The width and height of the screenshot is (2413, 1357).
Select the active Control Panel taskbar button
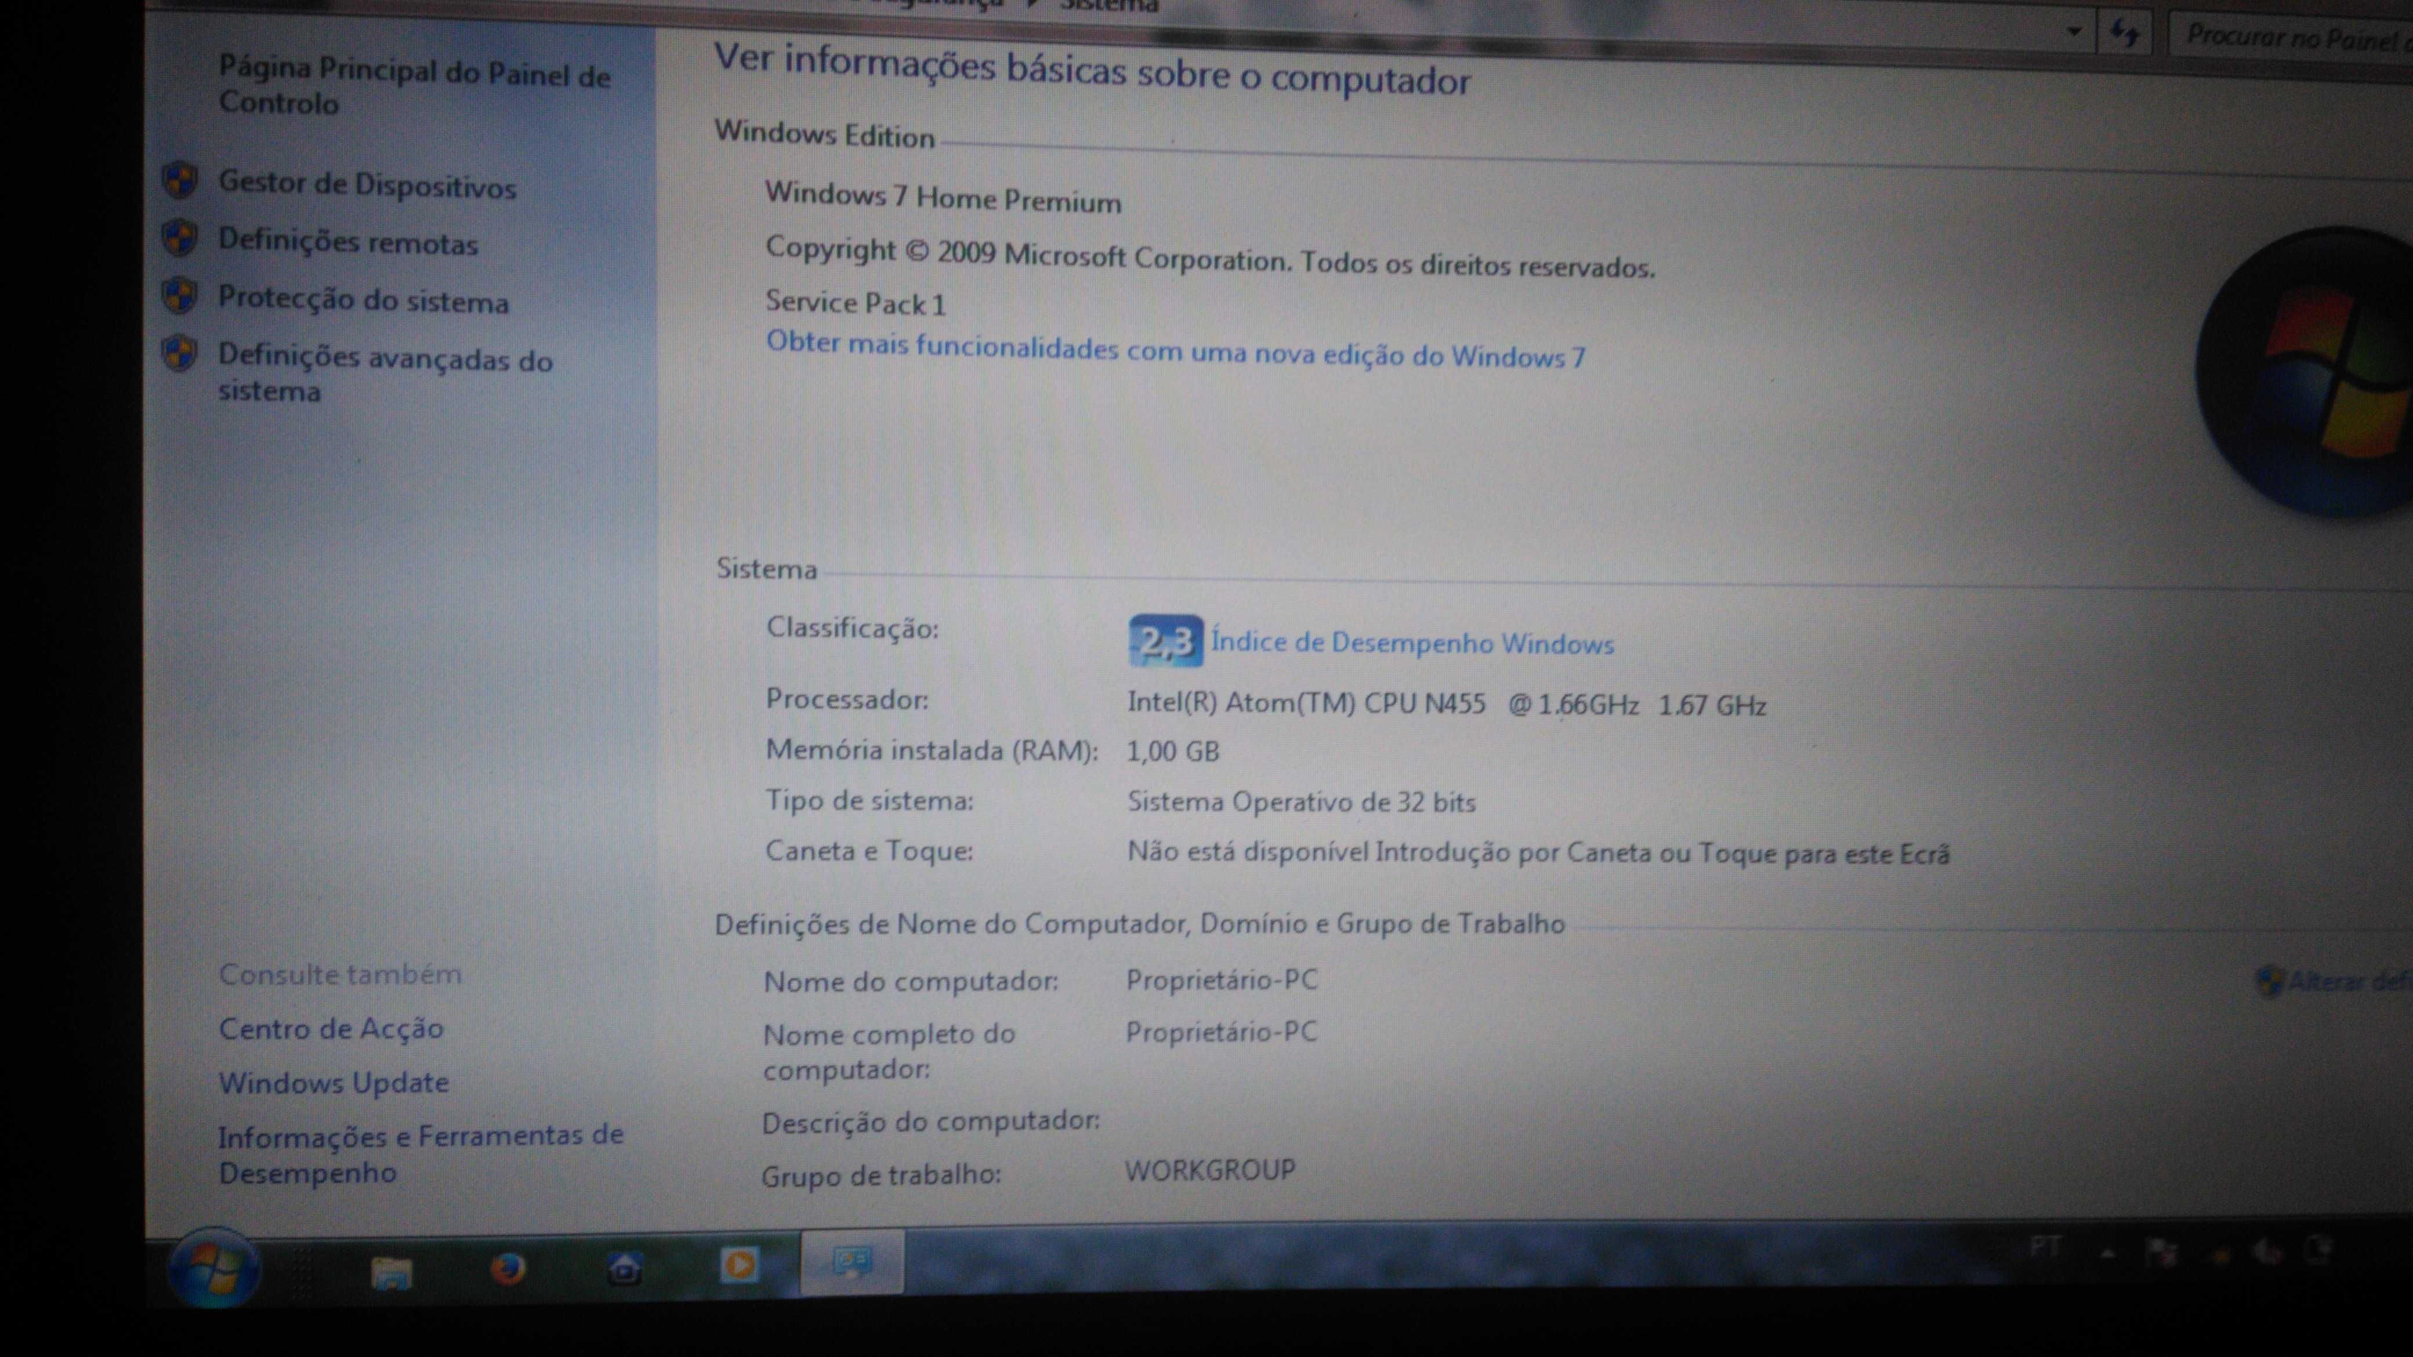[x=853, y=1262]
